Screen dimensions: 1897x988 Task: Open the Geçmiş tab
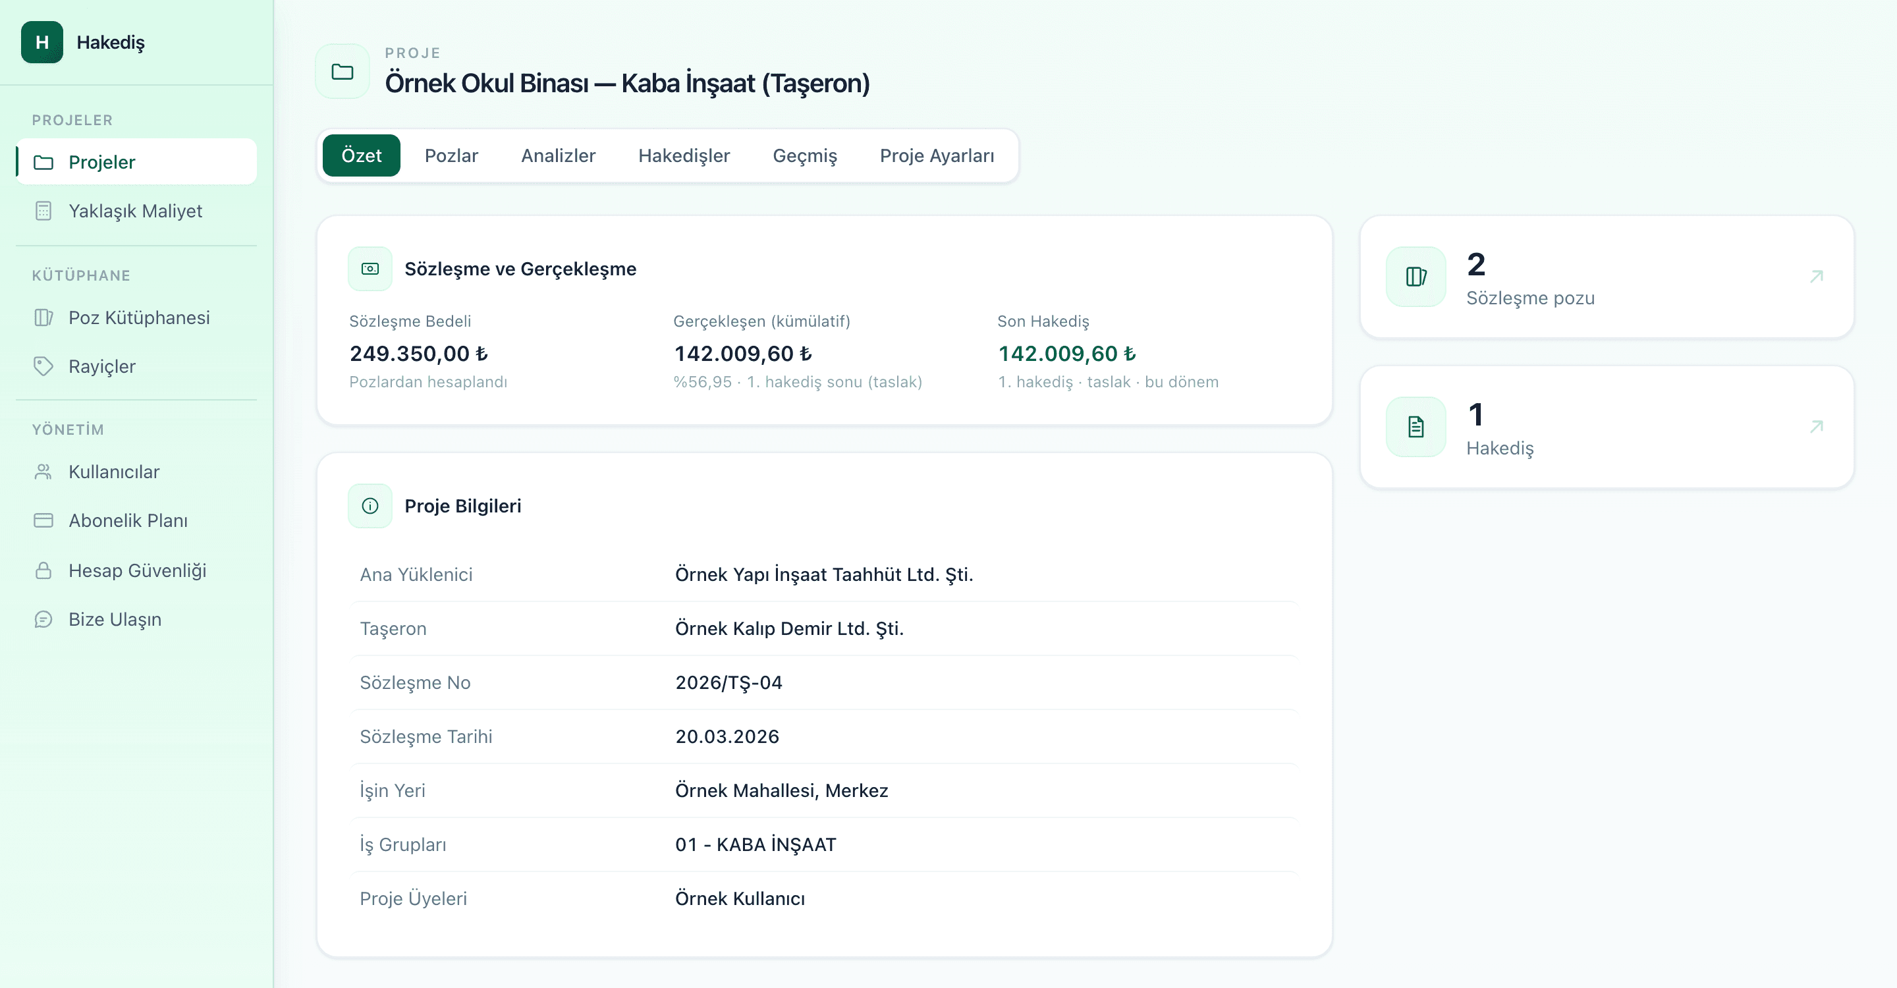pyautogui.click(x=805, y=155)
